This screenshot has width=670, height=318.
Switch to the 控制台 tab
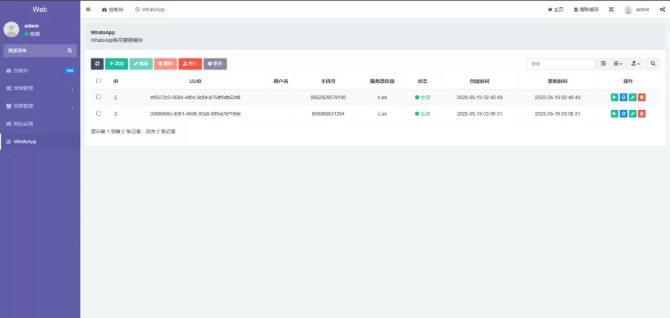coord(113,9)
